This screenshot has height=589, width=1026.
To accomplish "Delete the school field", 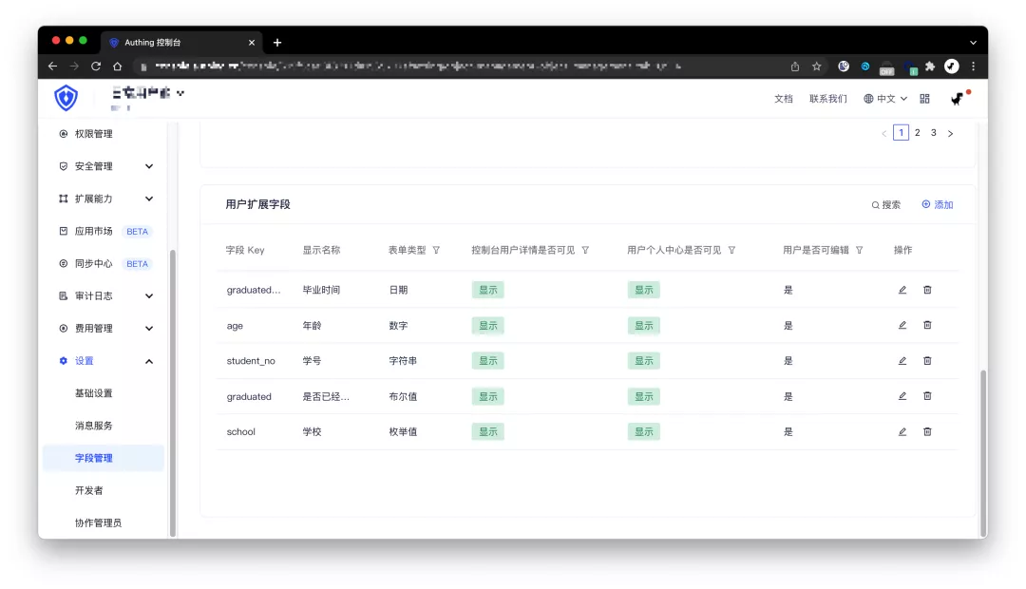I will (927, 432).
